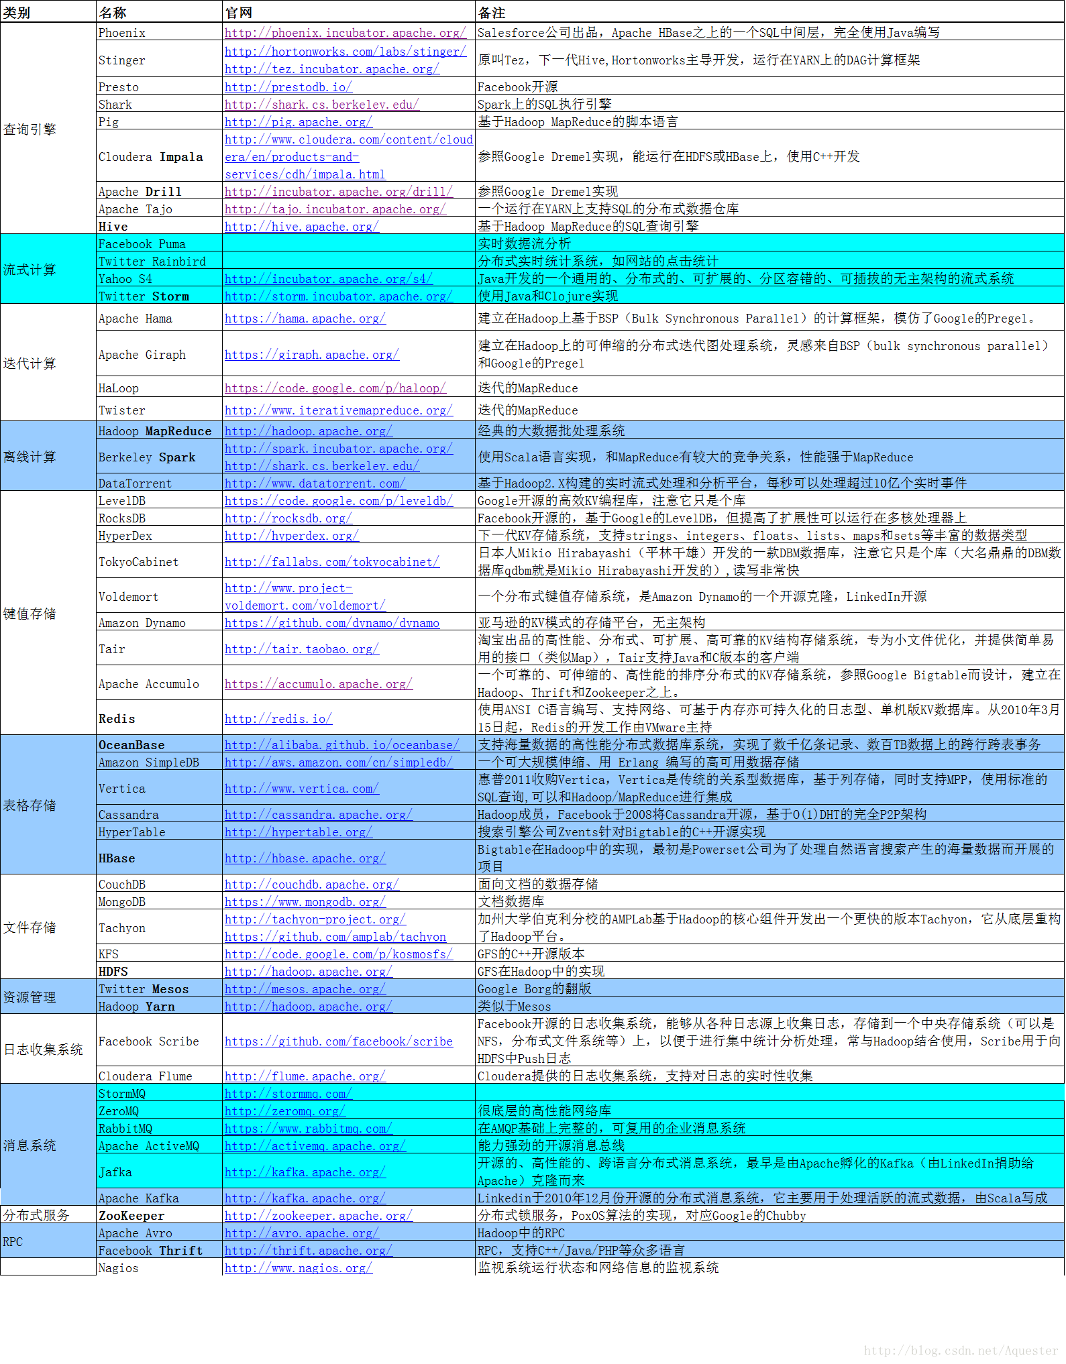Open the rocksdb.org link
The height and width of the screenshot is (1364, 1066).
288,518
